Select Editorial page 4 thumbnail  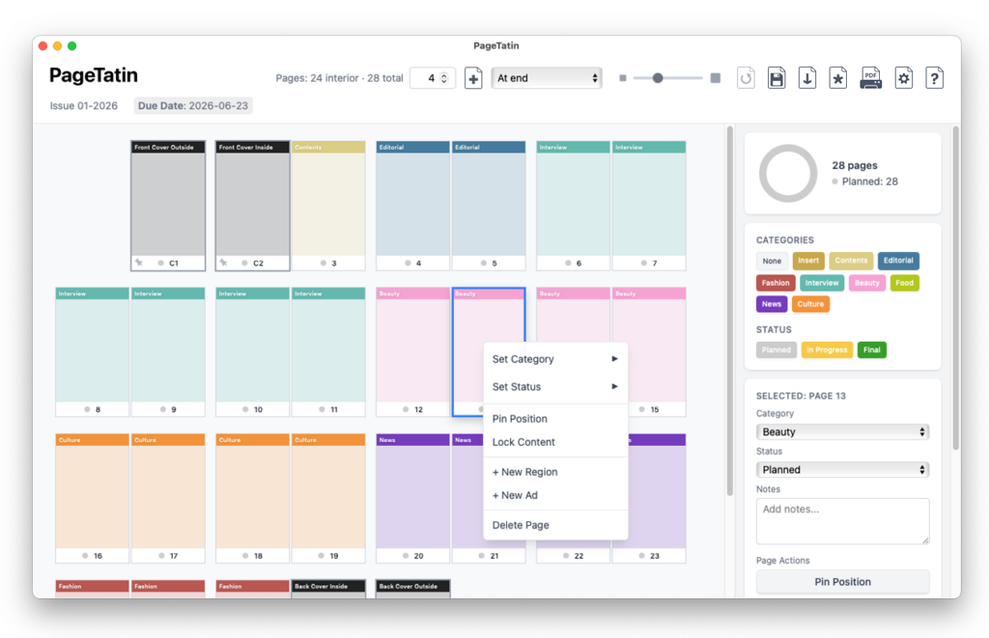[x=413, y=207]
